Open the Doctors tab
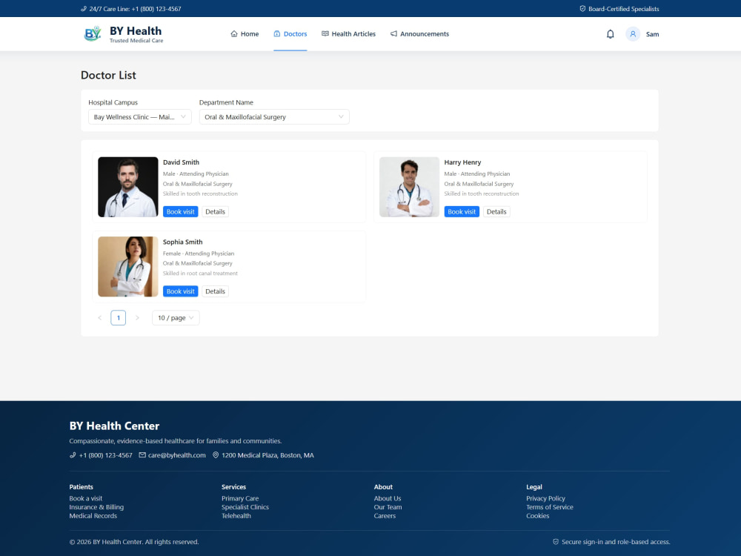The width and height of the screenshot is (741, 556). pyautogui.click(x=290, y=33)
